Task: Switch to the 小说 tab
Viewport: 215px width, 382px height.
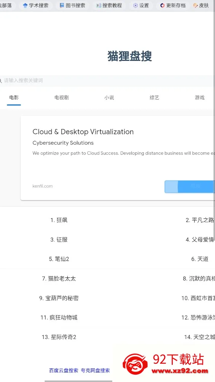Action: [x=109, y=98]
